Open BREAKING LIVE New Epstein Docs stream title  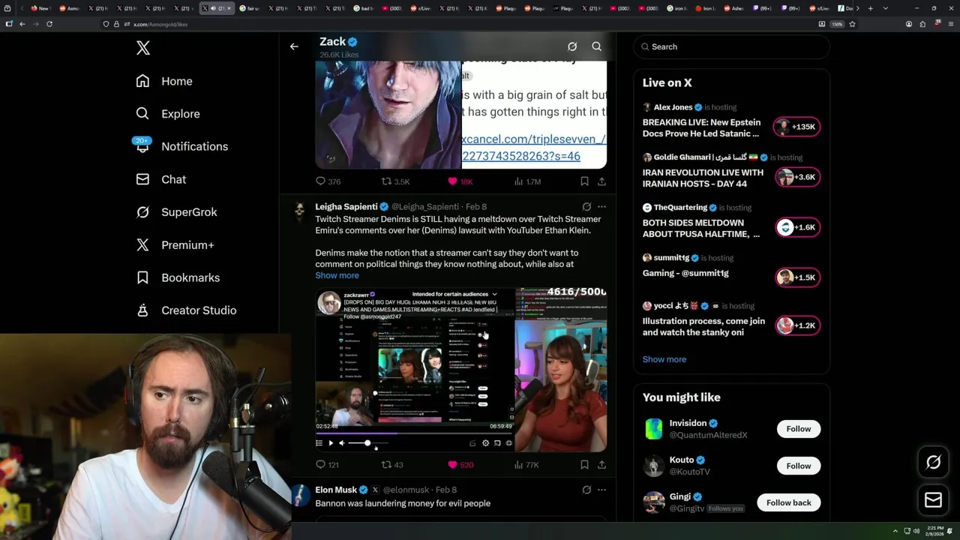click(x=701, y=127)
